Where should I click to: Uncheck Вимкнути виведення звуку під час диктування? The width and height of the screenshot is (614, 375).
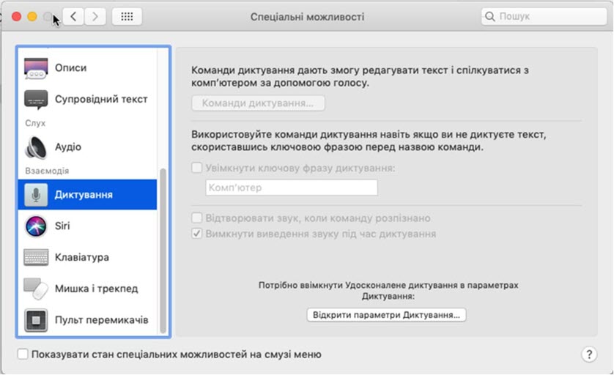coord(196,234)
